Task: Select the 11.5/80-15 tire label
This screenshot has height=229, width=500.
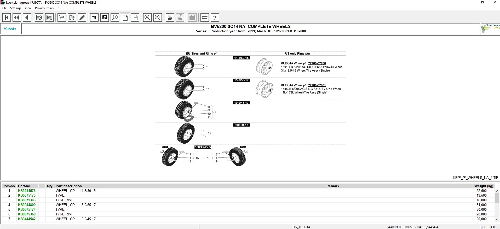Action: pyautogui.click(x=241, y=58)
